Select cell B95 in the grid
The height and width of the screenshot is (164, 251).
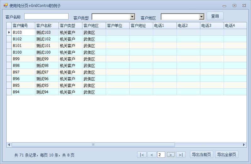[23, 85]
